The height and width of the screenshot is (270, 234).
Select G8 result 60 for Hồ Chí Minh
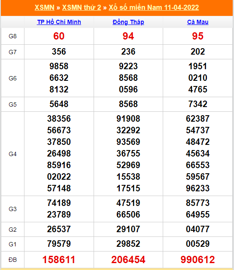click(59, 36)
